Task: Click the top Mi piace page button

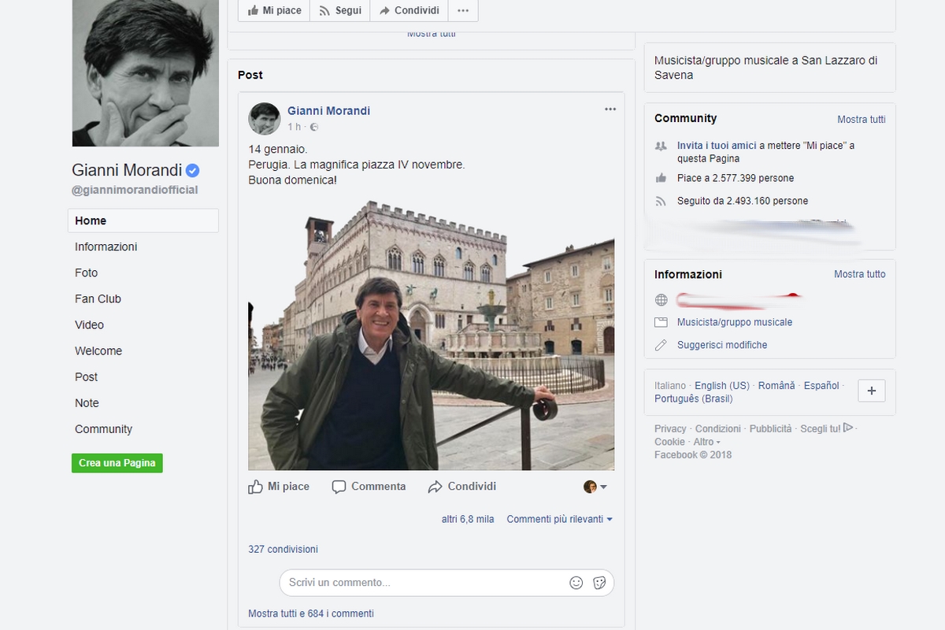Action: click(x=274, y=10)
